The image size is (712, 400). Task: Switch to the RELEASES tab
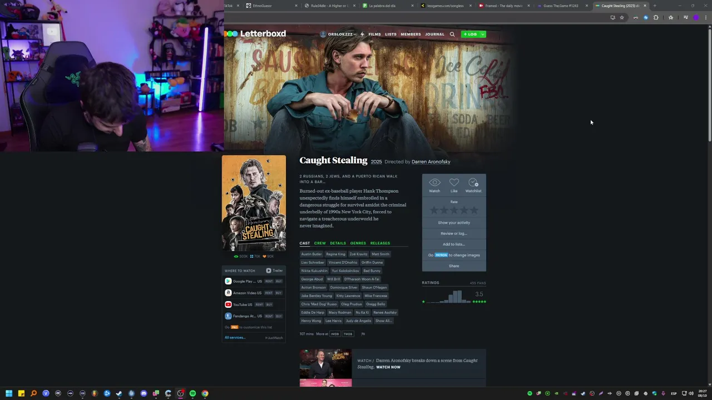pyautogui.click(x=380, y=243)
